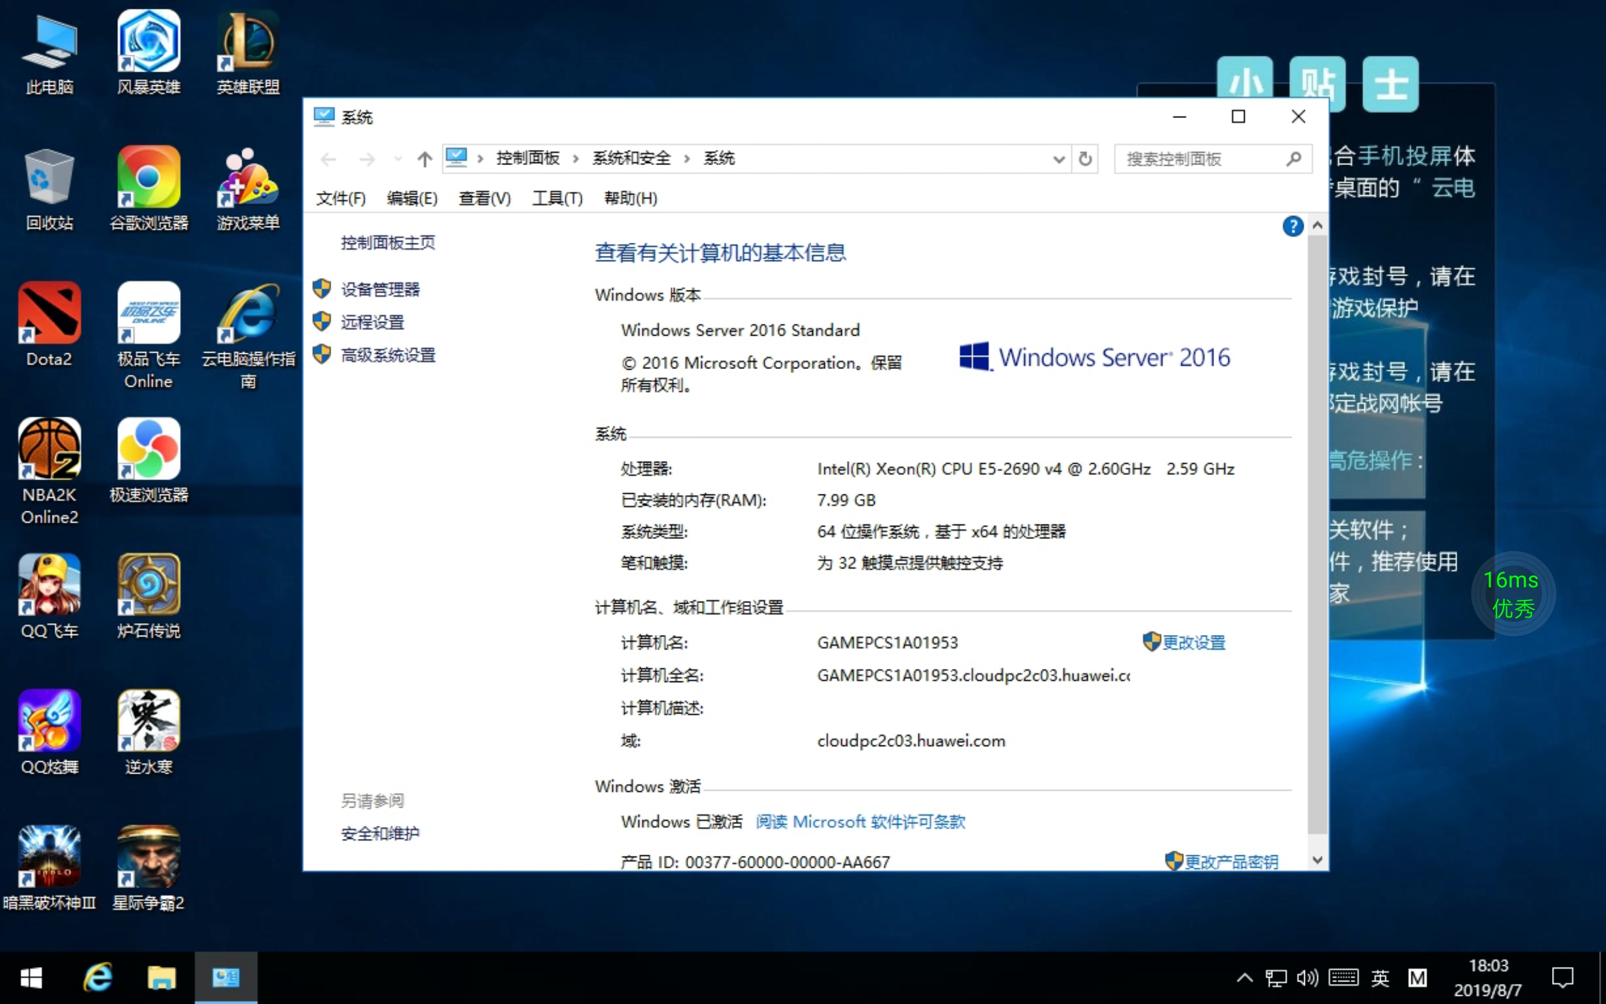This screenshot has width=1606, height=1004.
Task: Open 设备管理器 Device Manager
Action: click(380, 288)
